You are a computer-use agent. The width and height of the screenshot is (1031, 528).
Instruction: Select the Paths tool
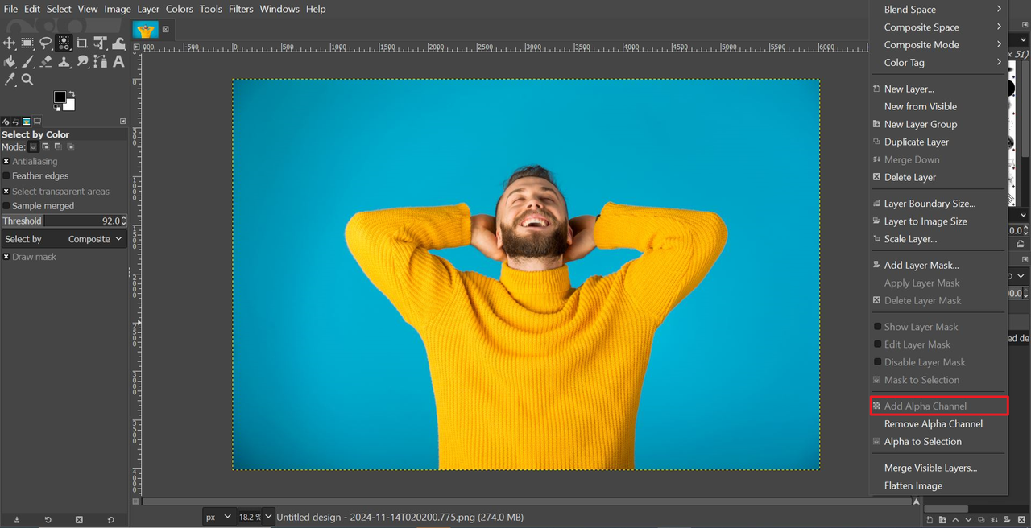pyautogui.click(x=101, y=61)
